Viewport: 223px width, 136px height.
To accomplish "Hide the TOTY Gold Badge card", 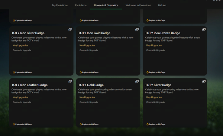I will click(137, 81).
